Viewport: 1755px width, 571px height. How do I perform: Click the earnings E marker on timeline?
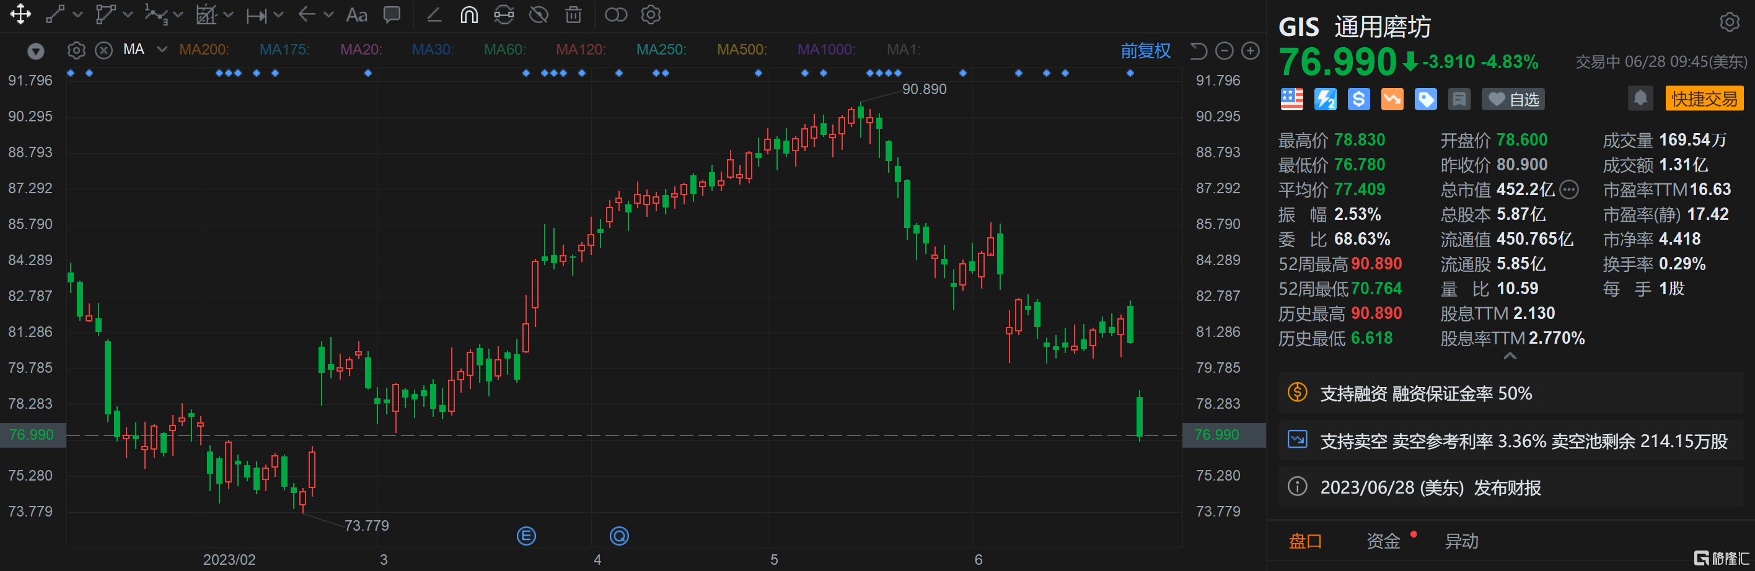tap(526, 536)
